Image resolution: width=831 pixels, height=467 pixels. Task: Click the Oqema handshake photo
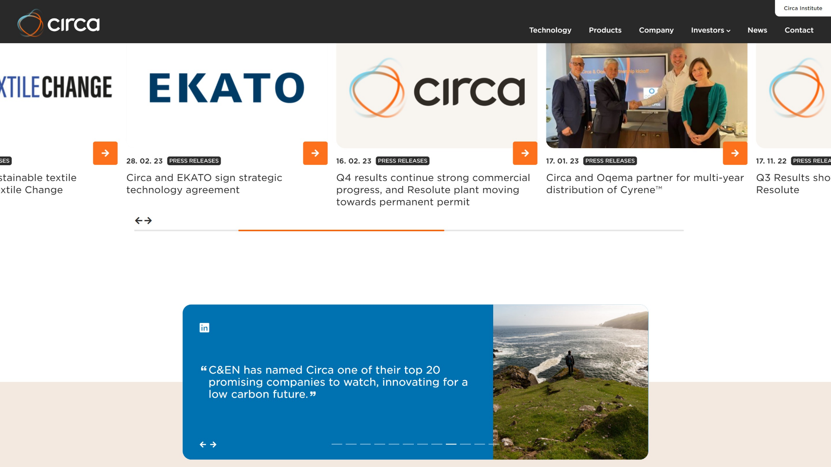click(x=647, y=95)
